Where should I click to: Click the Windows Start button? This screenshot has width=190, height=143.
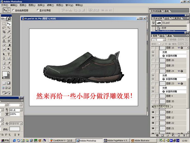click(x=5, y=140)
